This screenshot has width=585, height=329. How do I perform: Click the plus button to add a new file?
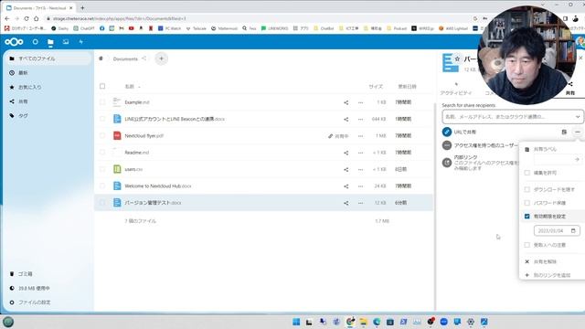pyautogui.click(x=161, y=58)
